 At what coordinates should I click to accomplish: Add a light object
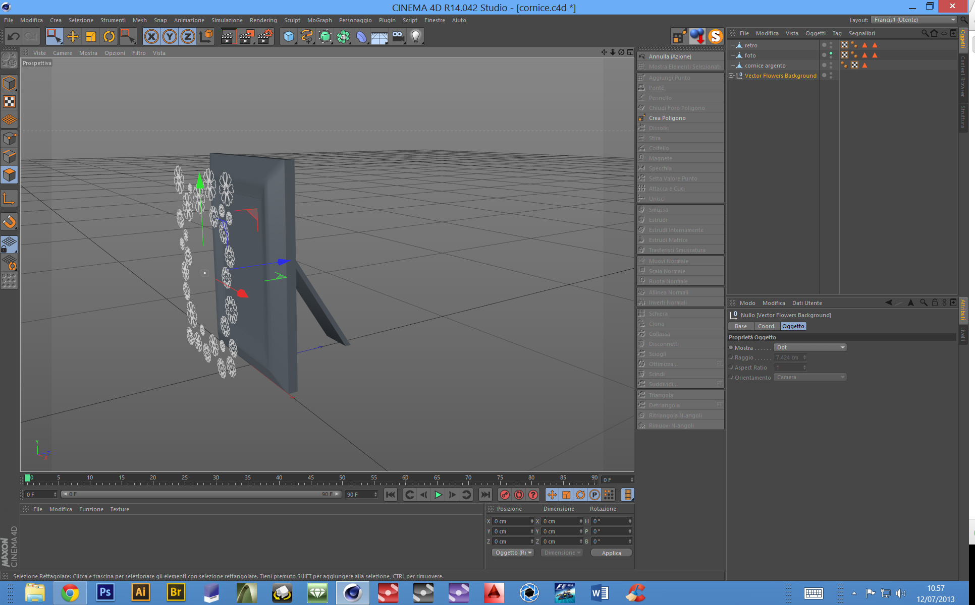click(x=416, y=36)
